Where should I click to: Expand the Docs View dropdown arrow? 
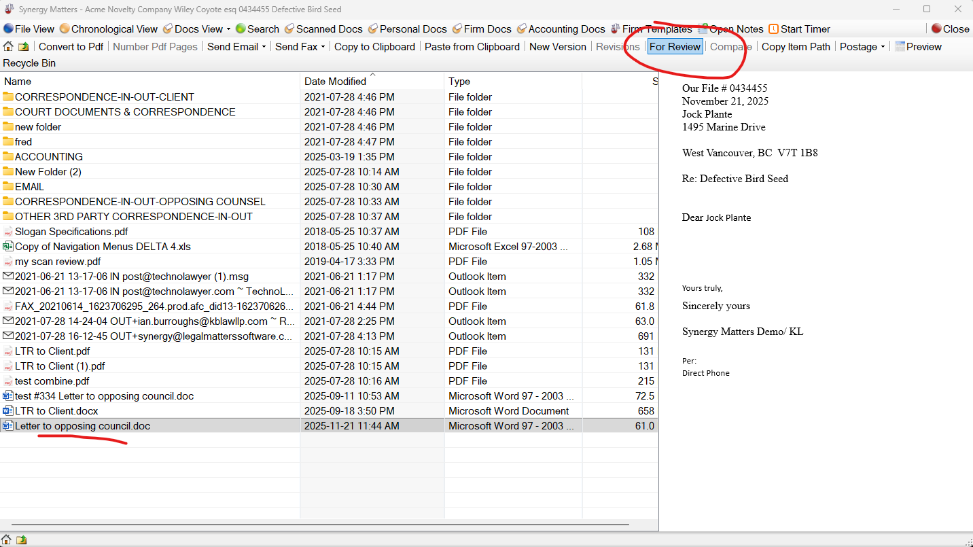click(228, 29)
